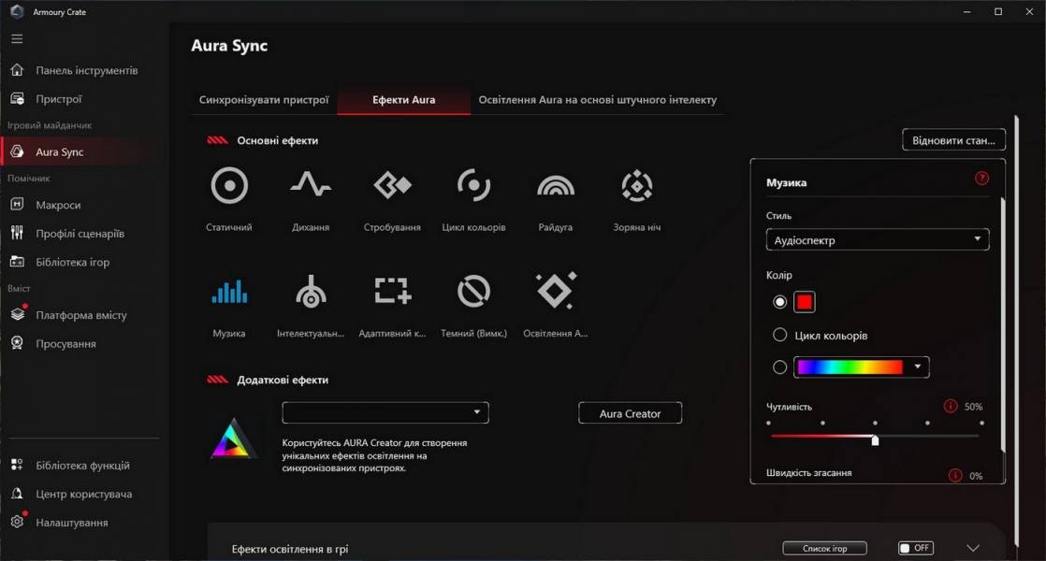Click the Armoury Crate logo in title bar

click(x=18, y=11)
